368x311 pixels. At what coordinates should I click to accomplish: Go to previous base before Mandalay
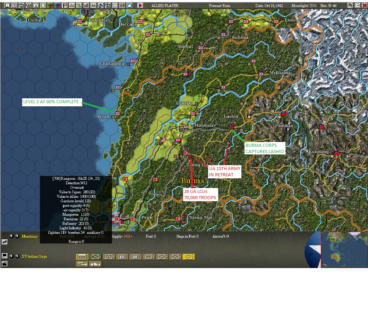click(x=11, y=236)
